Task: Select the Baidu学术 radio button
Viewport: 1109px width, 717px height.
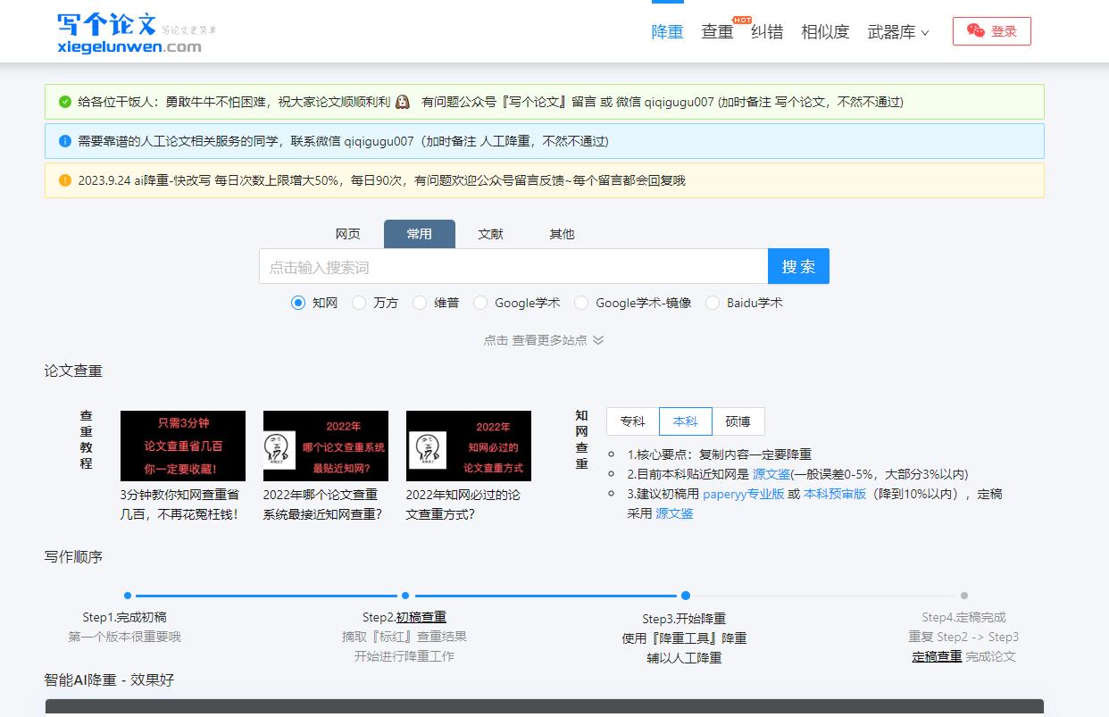Action: pyautogui.click(x=713, y=303)
